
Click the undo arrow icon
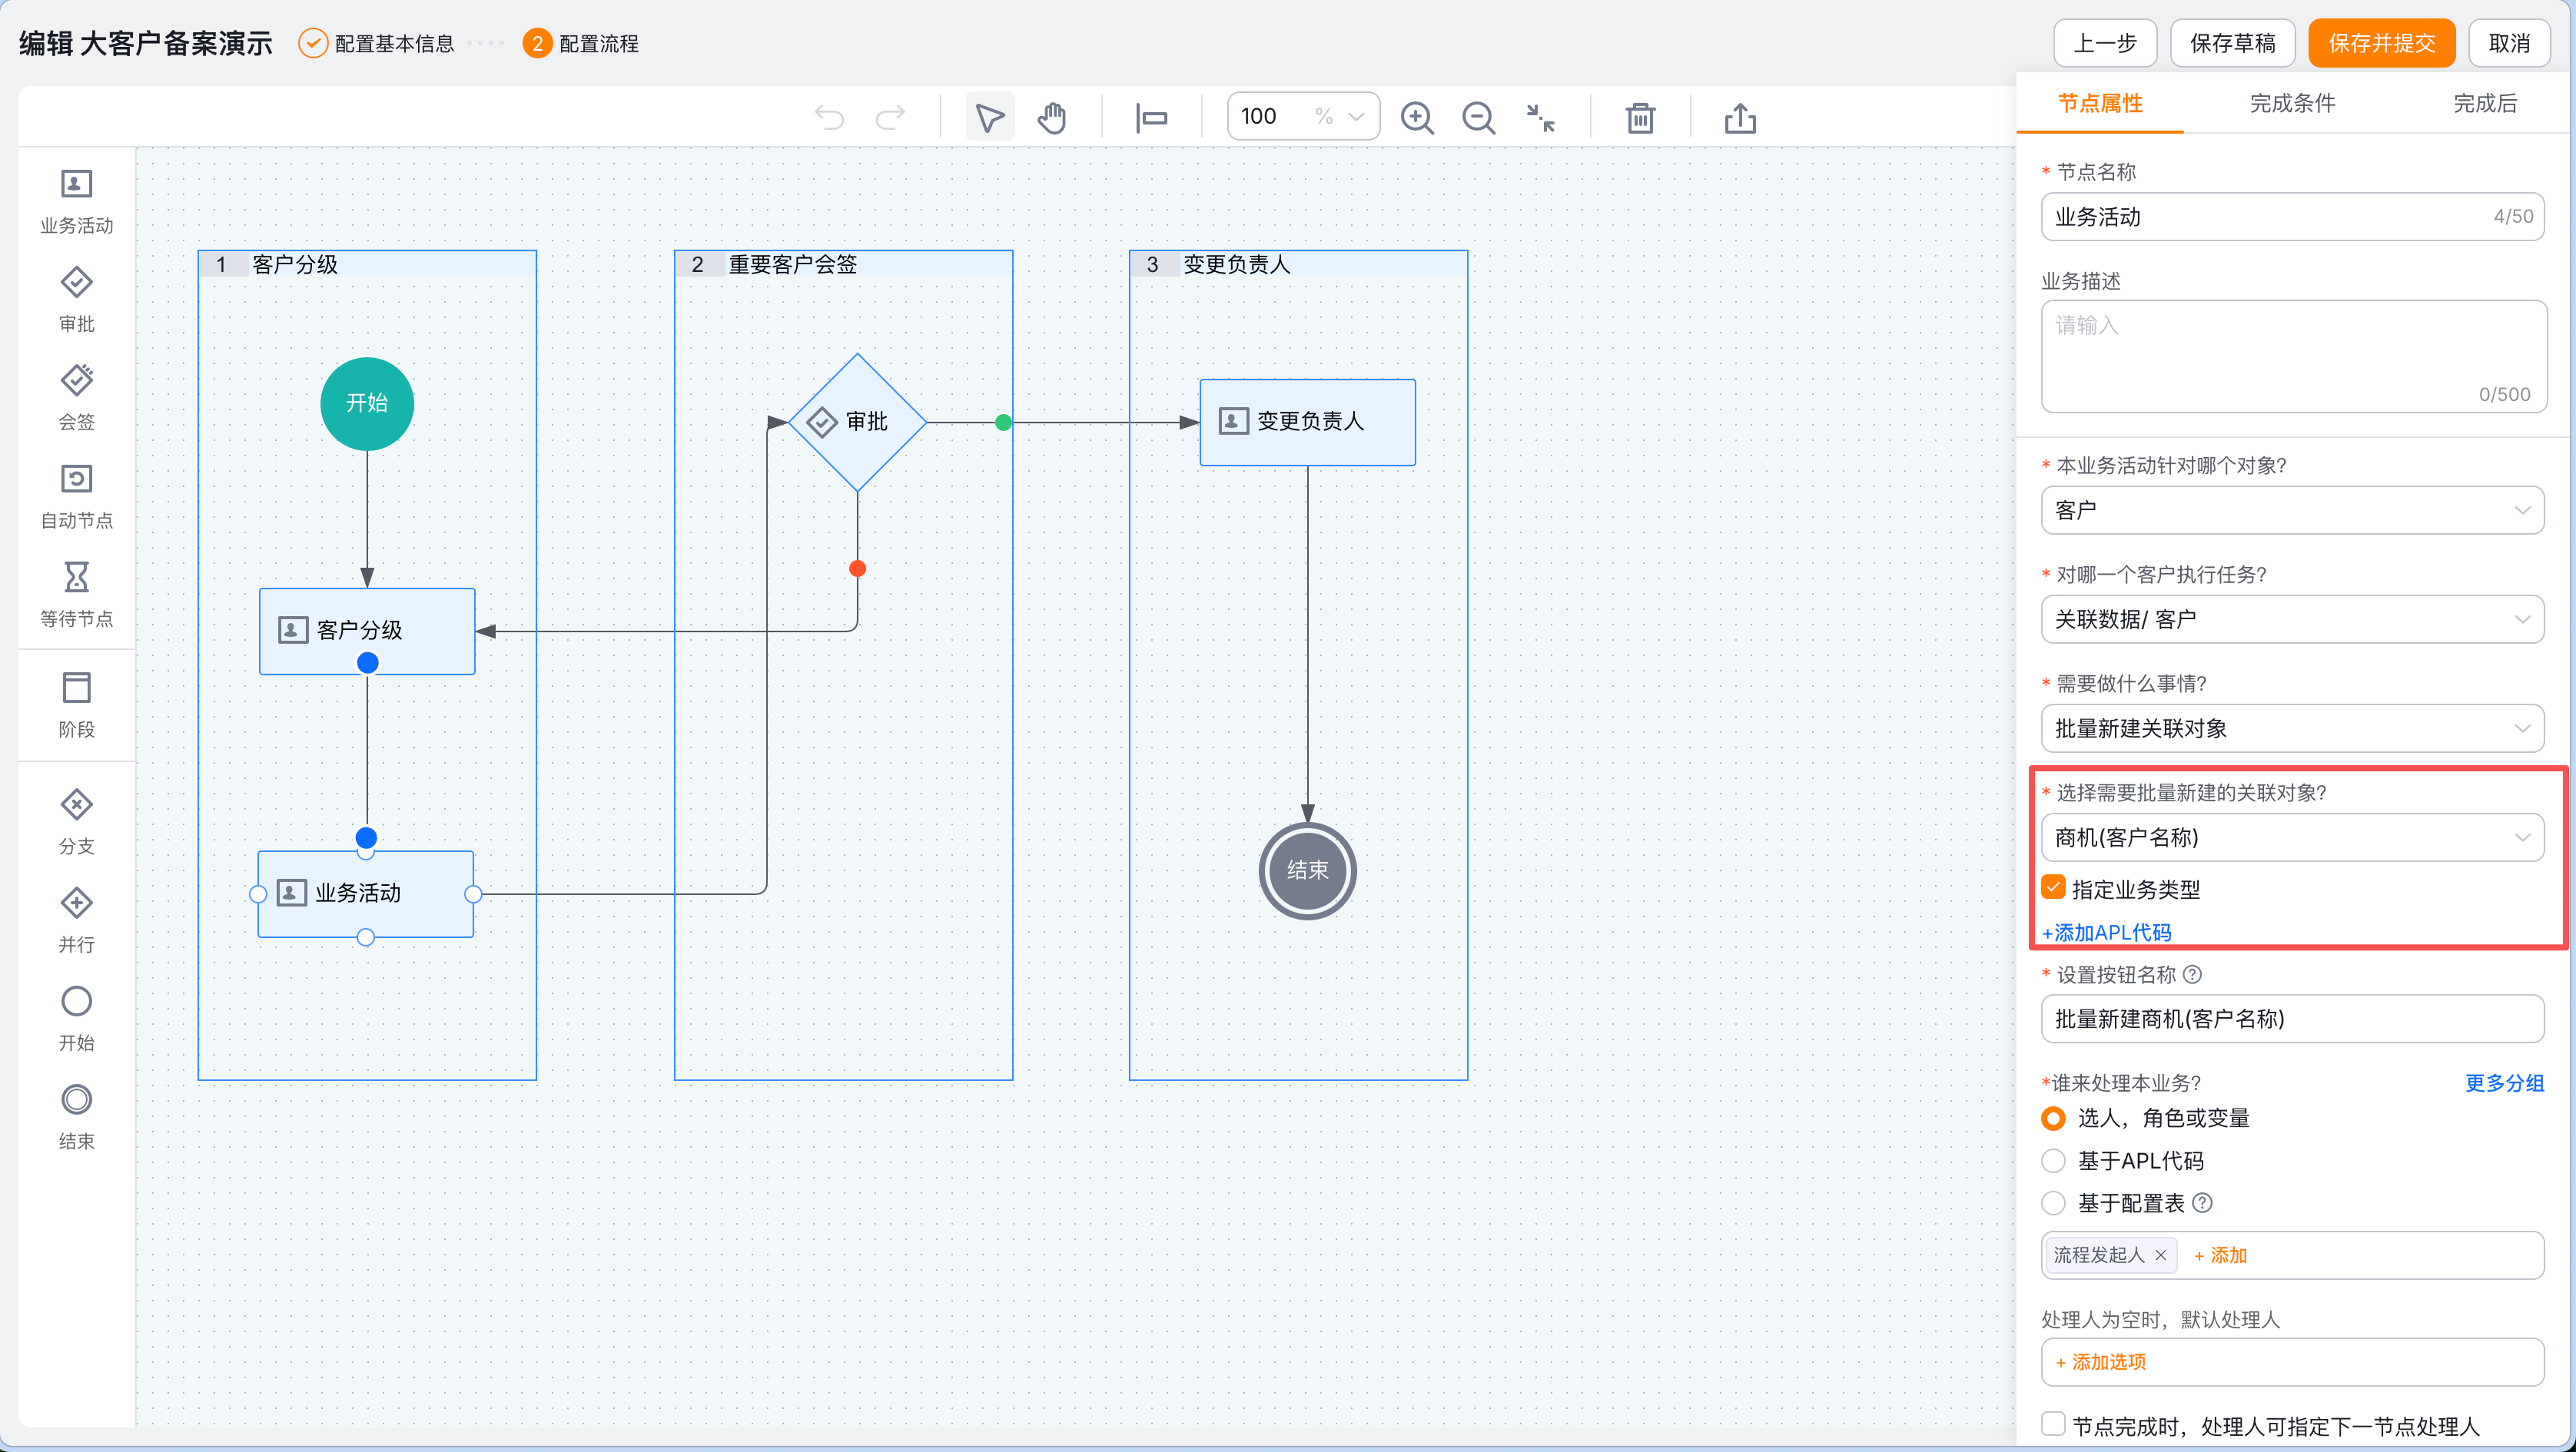click(829, 118)
